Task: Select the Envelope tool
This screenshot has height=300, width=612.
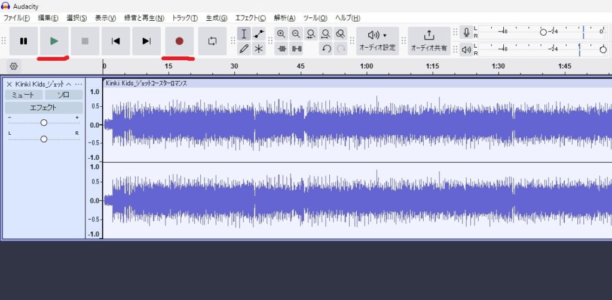Action: [x=259, y=34]
